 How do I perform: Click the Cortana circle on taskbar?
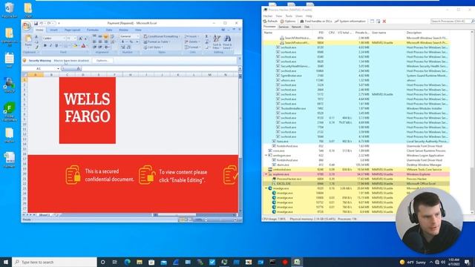(x=102, y=262)
